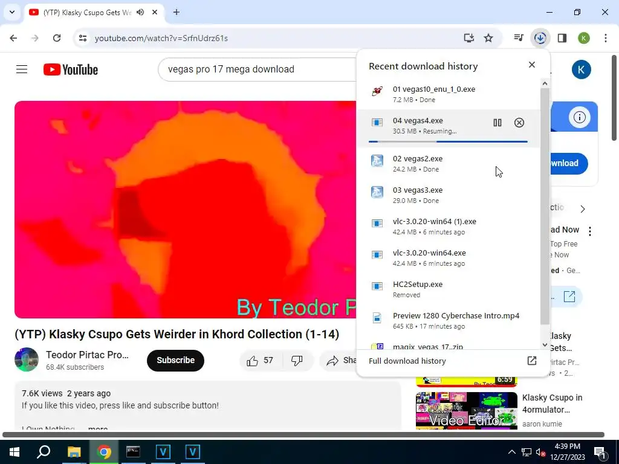Screen dimensions: 619x464
Task: Subscribe to Teodor Pirtac channel
Action: 175,360
